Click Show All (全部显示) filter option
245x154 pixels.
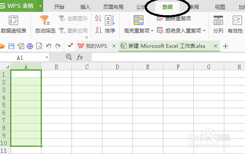point(73,19)
